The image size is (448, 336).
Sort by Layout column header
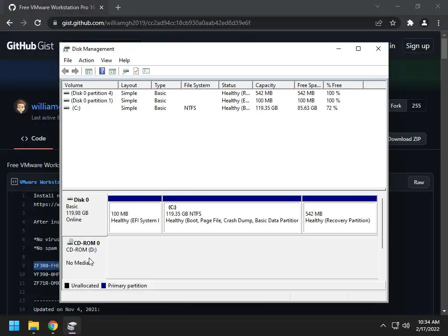135,85
